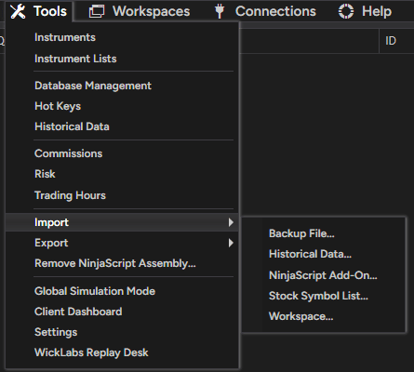Expand the Import submenu arrow
This screenshot has width=414, height=372.
(231, 222)
